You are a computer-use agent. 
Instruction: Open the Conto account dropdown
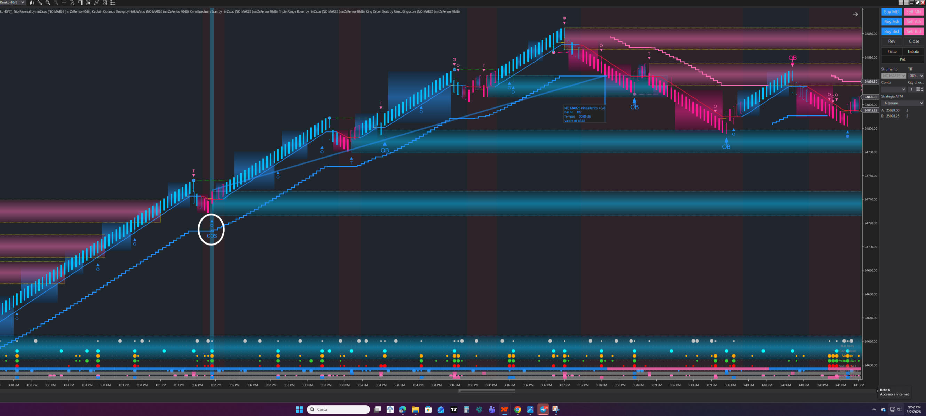(893, 89)
